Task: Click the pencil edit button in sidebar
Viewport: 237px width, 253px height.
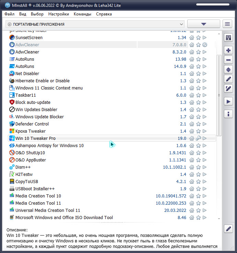Action: pyautogui.click(x=228, y=79)
